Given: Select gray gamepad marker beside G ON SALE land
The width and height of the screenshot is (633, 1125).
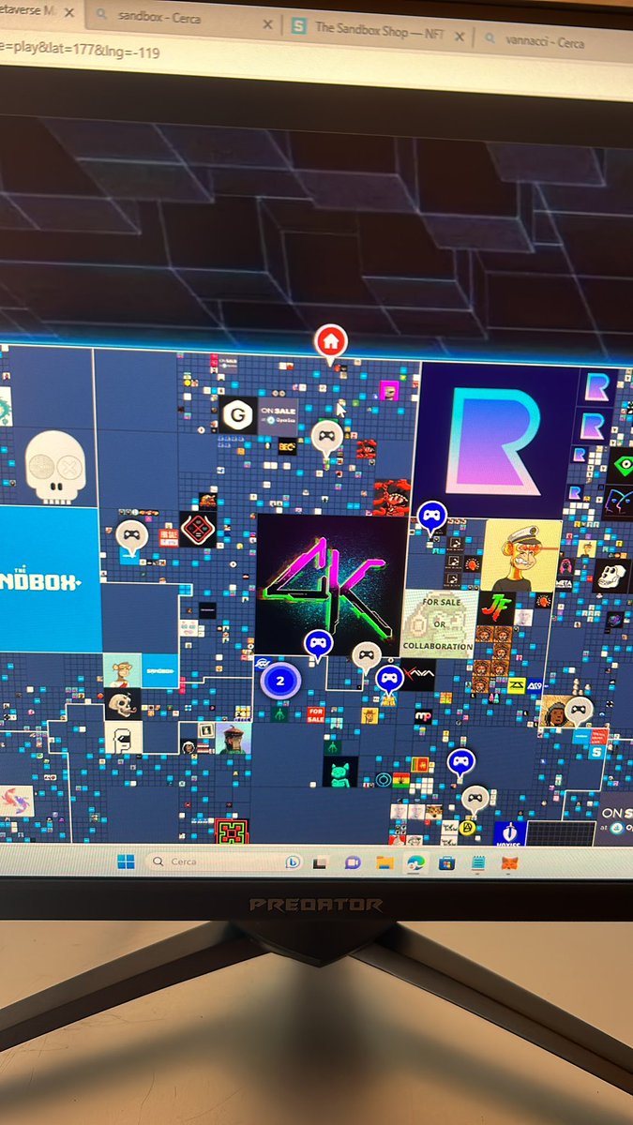Looking at the screenshot, I should pyautogui.click(x=325, y=436).
